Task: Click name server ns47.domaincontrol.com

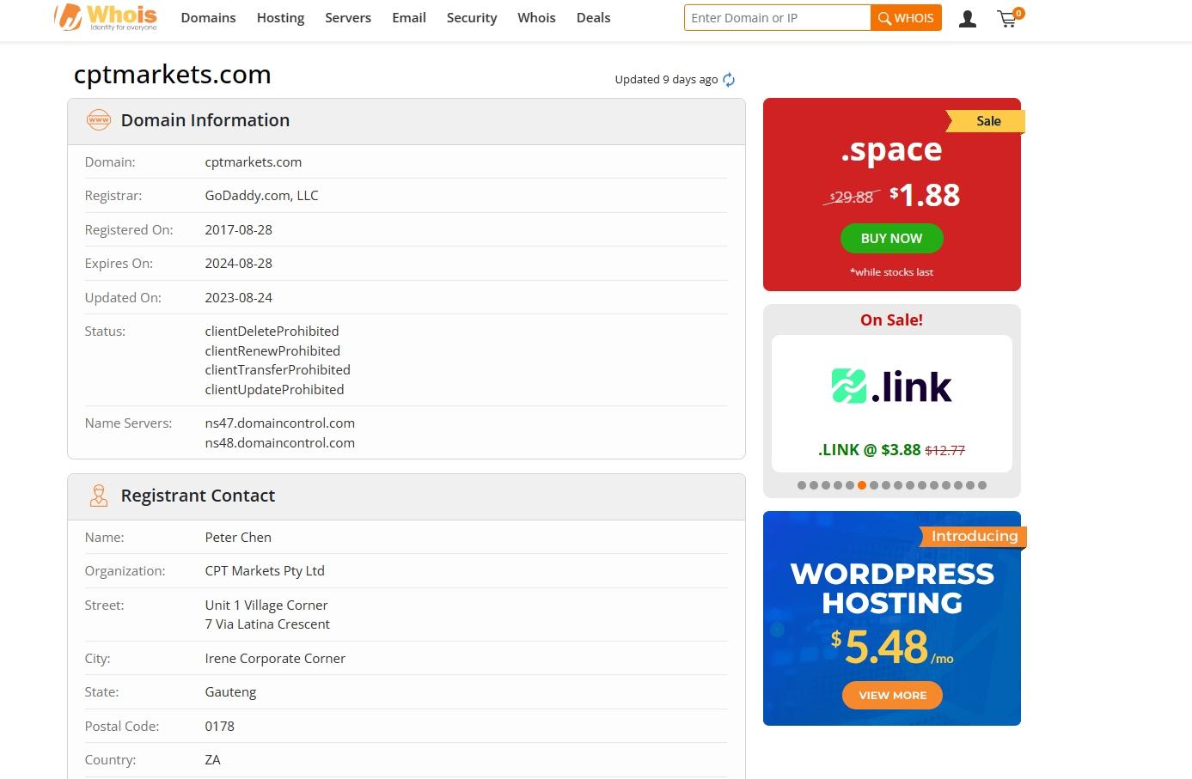Action: pos(279,423)
